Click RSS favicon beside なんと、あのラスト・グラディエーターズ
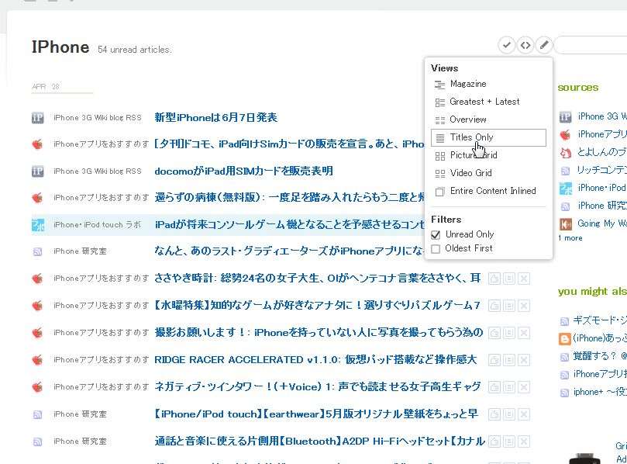This screenshot has width=627, height=464. point(37,252)
